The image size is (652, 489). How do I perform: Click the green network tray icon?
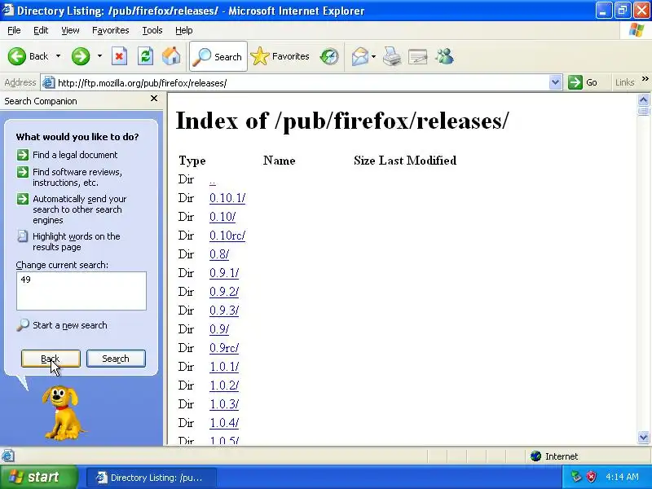pos(576,477)
